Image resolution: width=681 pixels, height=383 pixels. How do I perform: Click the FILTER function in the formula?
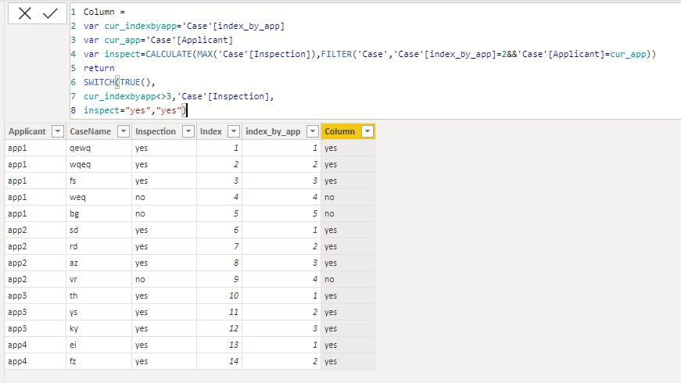click(336, 54)
